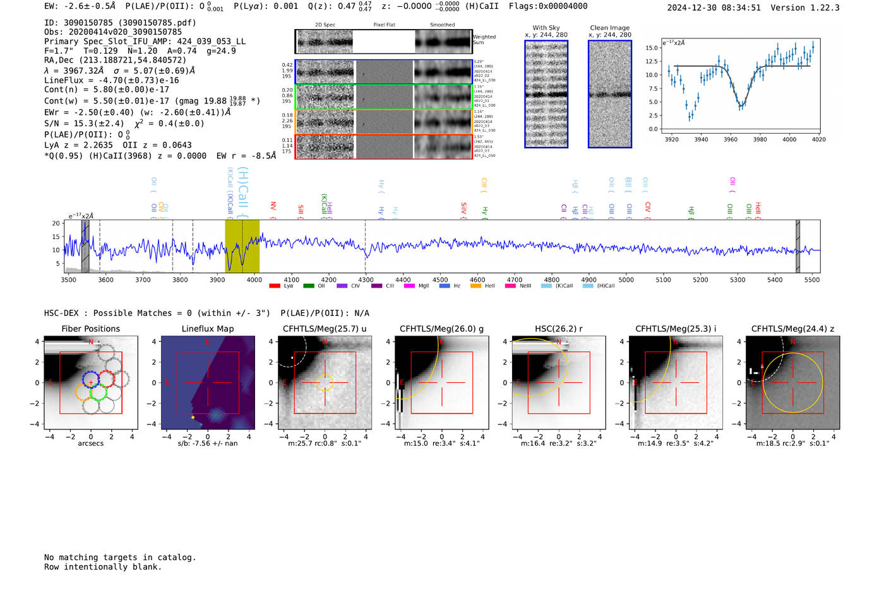This screenshot has height=601, width=884.
Task: Click the arcsecs axis label
Action: pyautogui.click(x=90, y=443)
